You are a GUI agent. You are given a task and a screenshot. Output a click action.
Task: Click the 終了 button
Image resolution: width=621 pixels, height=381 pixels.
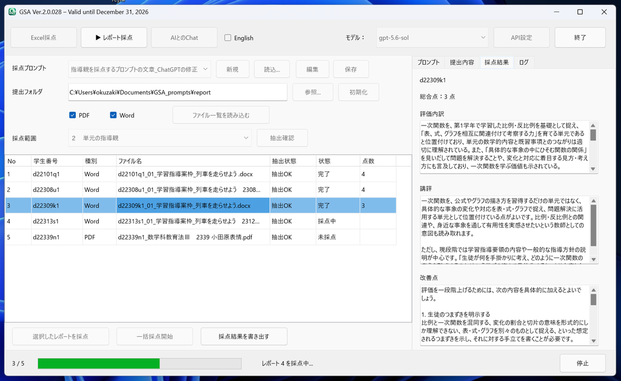[x=580, y=38]
